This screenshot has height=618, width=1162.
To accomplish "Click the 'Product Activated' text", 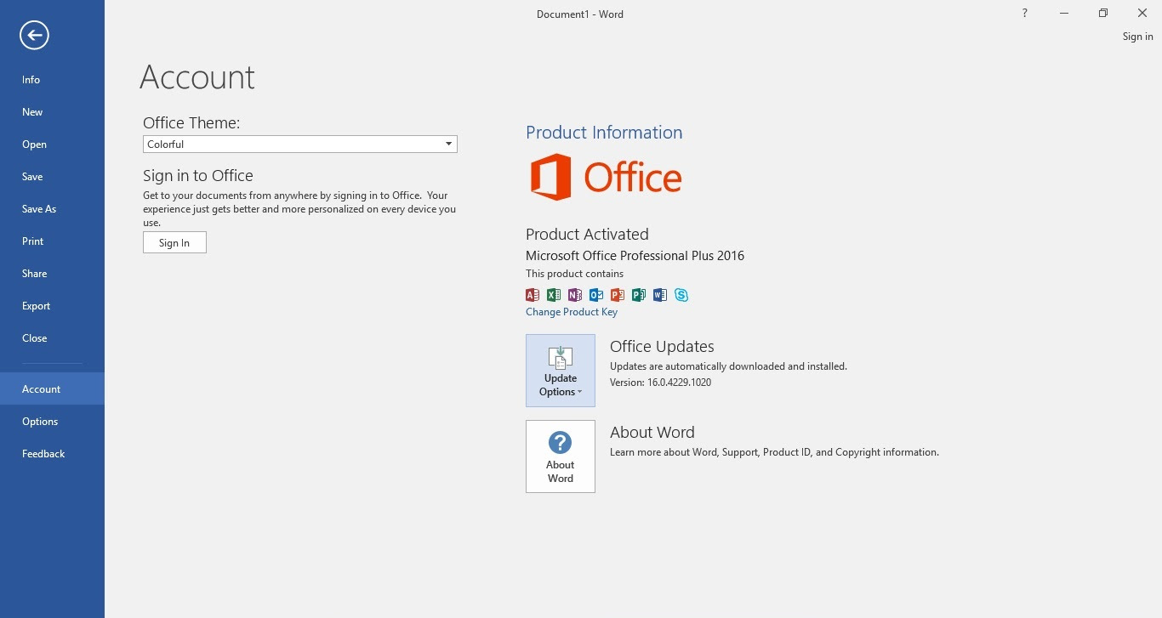I will click(587, 235).
